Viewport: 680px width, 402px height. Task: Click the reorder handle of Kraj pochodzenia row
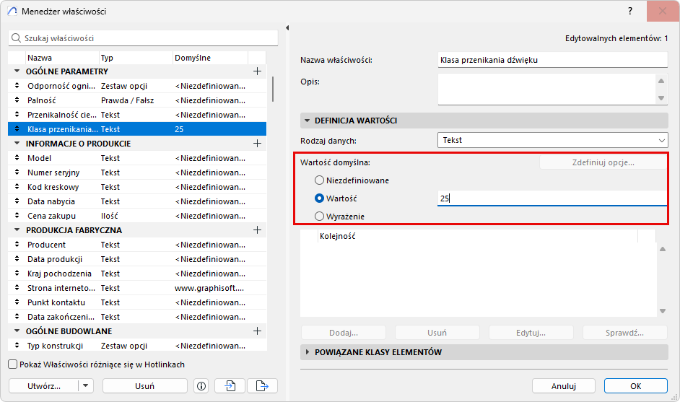[17, 274]
